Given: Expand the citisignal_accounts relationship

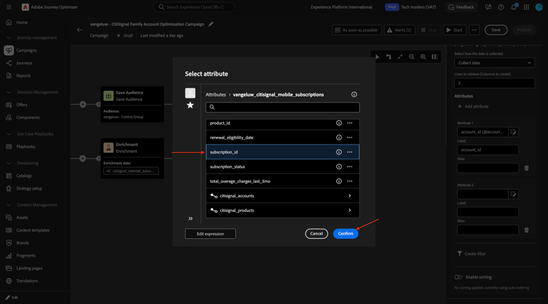Looking at the screenshot, I should click(349, 196).
